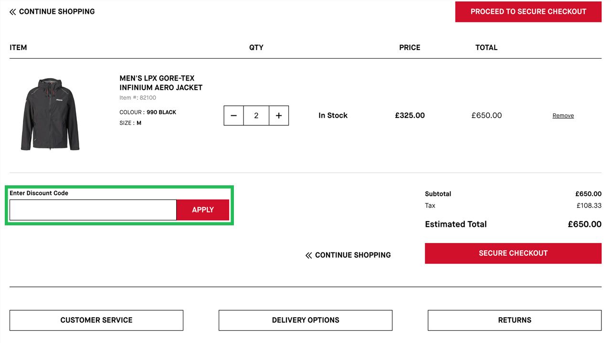Image resolution: width=611 pixels, height=343 pixels.
Task: Click Proceed to Secure Checkout at top
Action: point(528,11)
